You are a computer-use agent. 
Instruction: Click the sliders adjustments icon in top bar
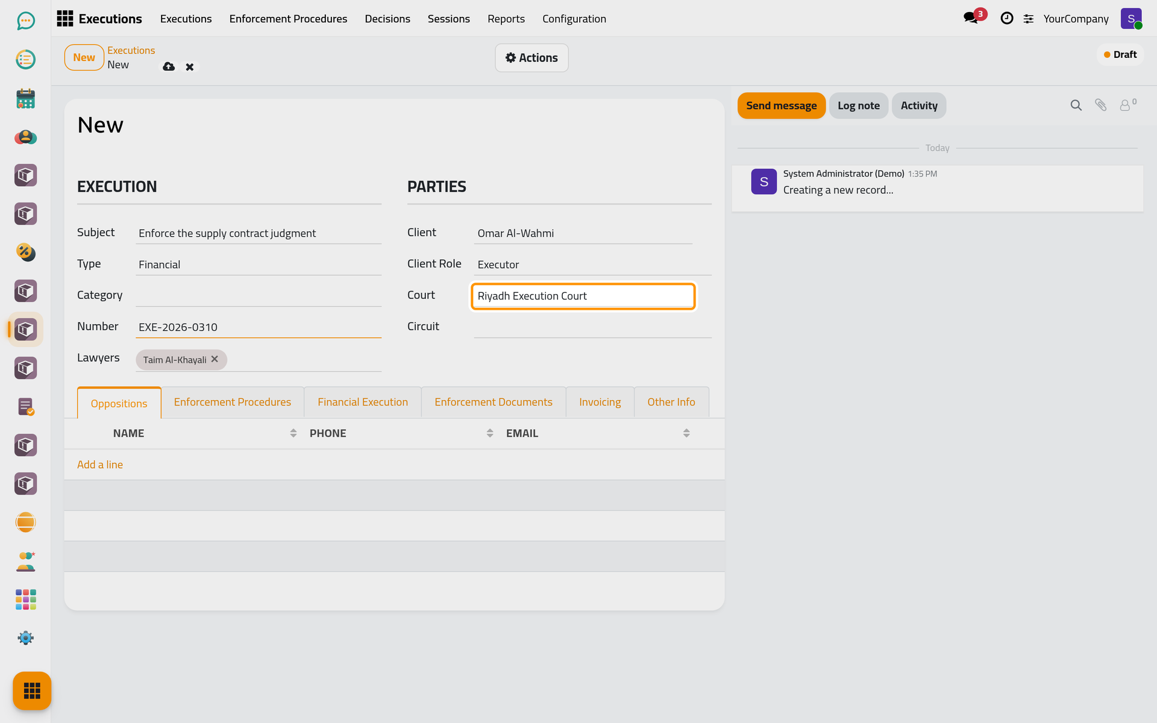coord(1029,19)
